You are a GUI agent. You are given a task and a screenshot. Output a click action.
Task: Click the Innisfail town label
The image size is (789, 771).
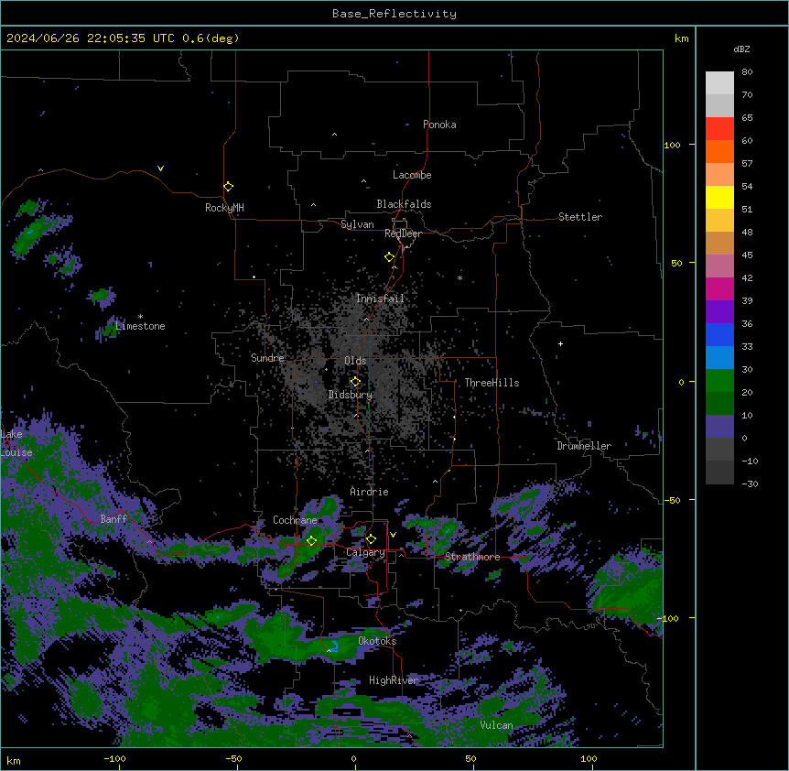[380, 299]
